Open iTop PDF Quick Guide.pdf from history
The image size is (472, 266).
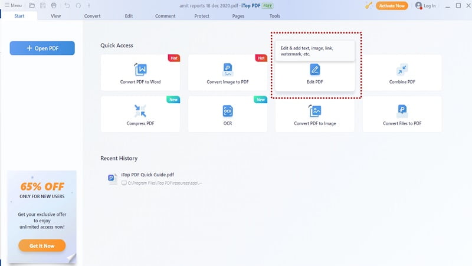pyautogui.click(x=147, y=175)
